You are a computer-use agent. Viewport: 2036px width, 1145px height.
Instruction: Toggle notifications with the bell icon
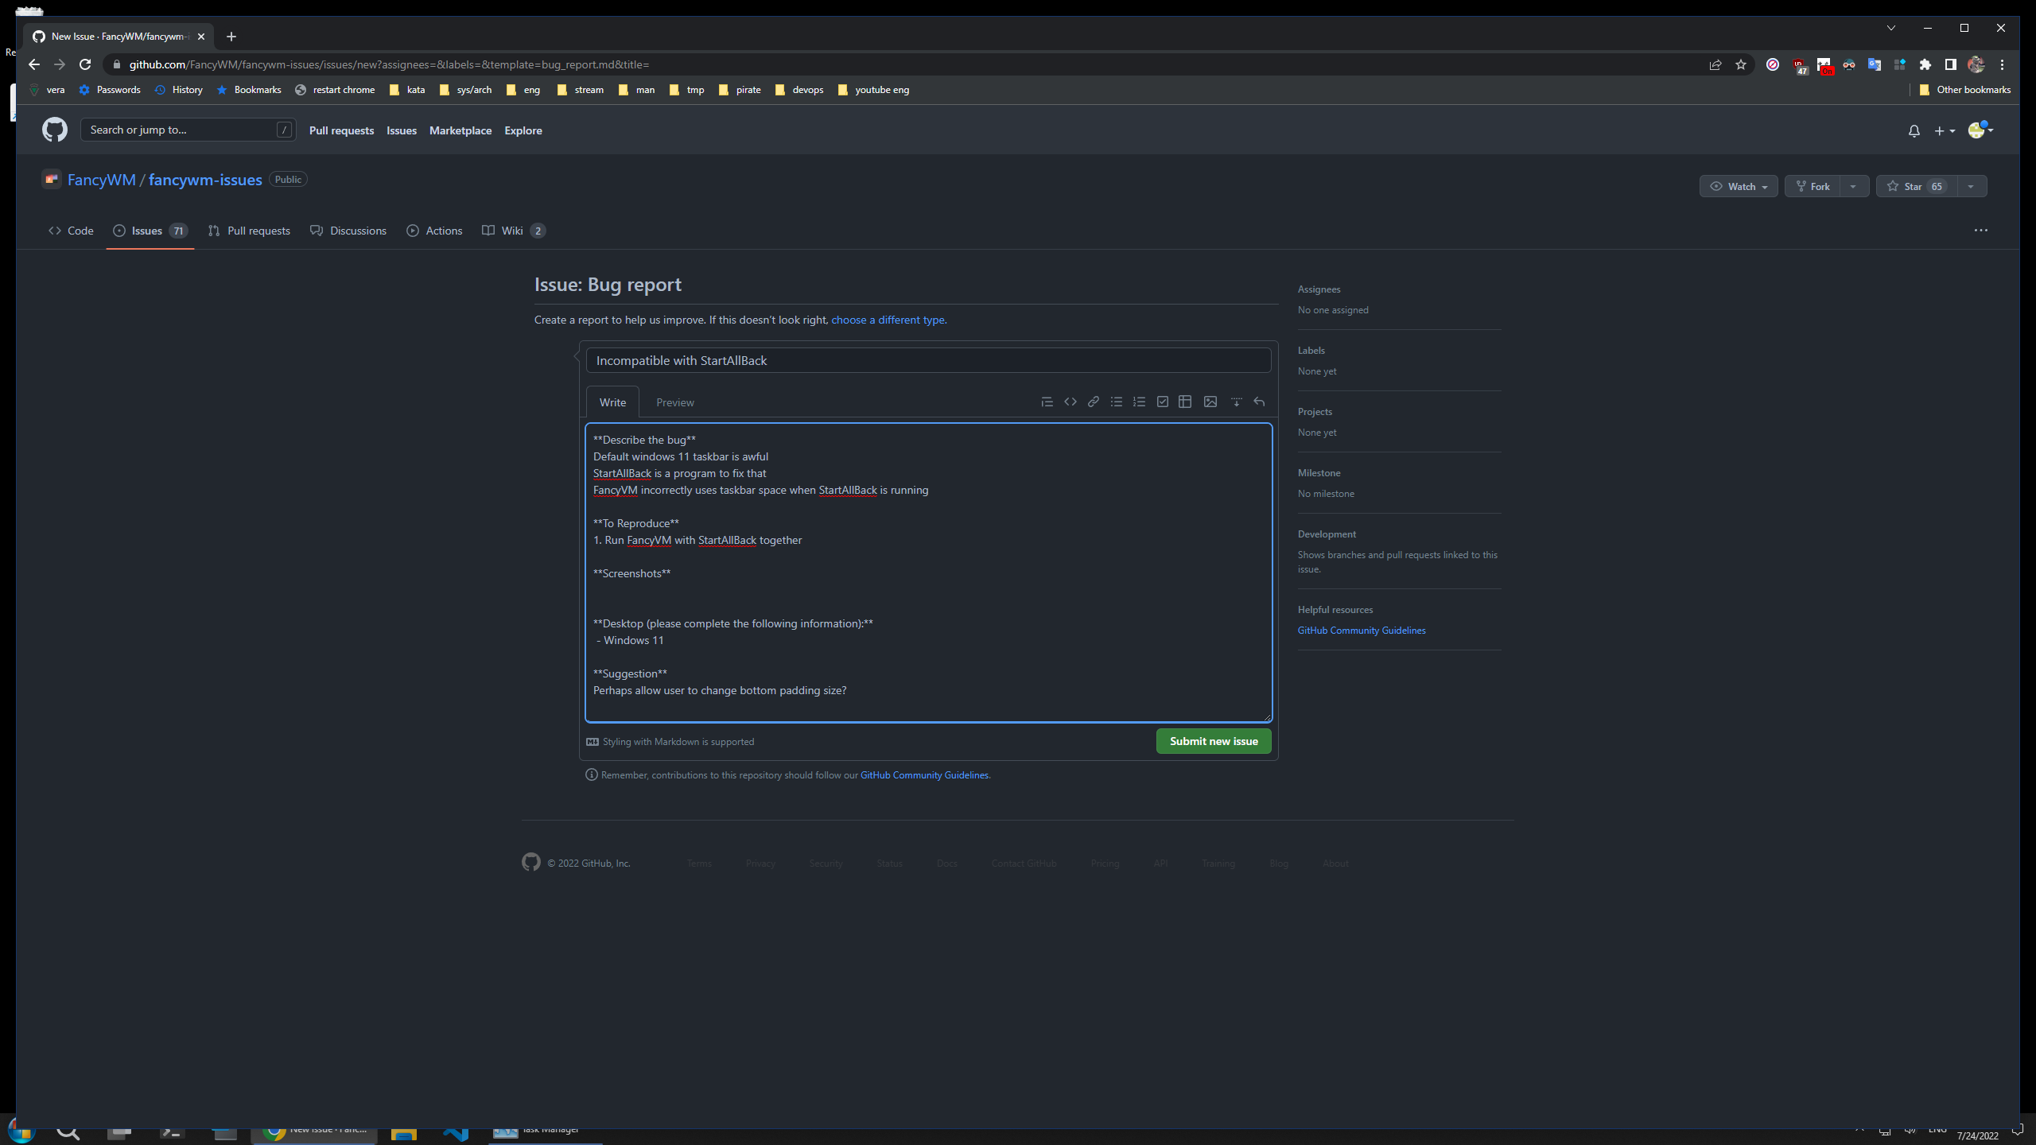[1914, 130]
